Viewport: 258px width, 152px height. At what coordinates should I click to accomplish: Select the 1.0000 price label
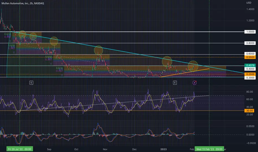pos(250,32)
